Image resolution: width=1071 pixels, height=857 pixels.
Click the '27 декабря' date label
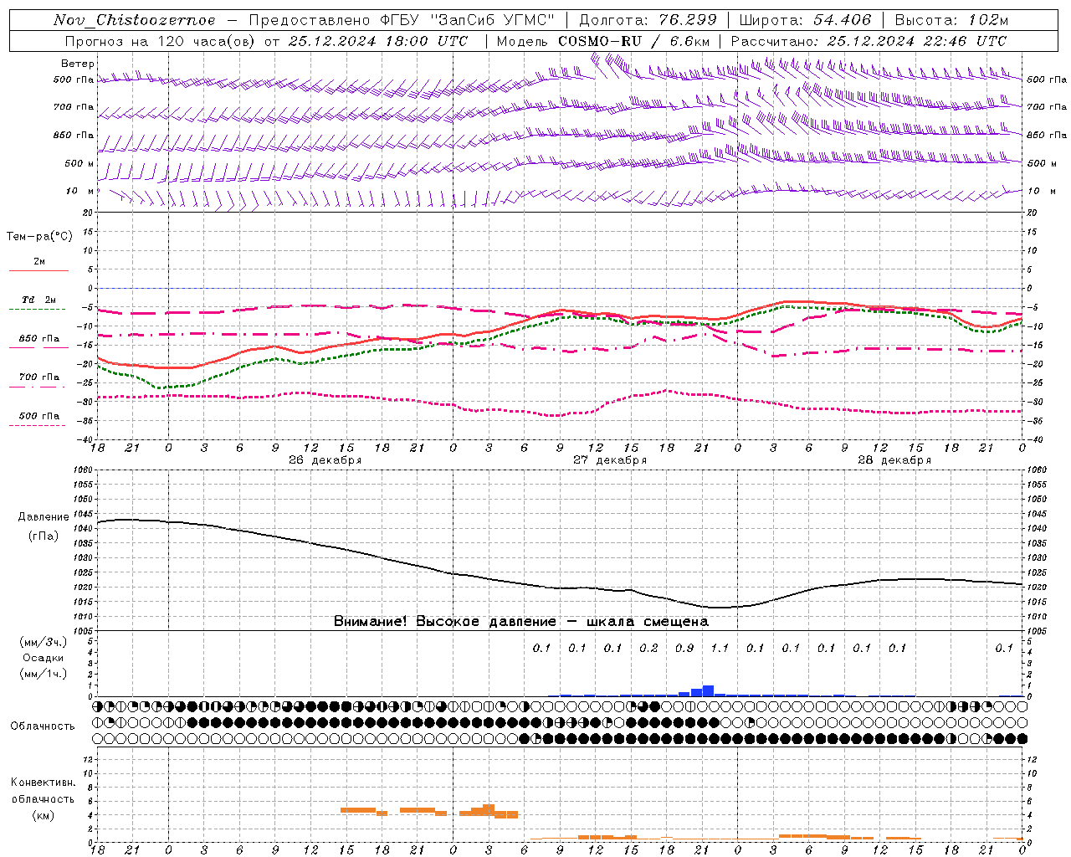click(x=610, y=460)
